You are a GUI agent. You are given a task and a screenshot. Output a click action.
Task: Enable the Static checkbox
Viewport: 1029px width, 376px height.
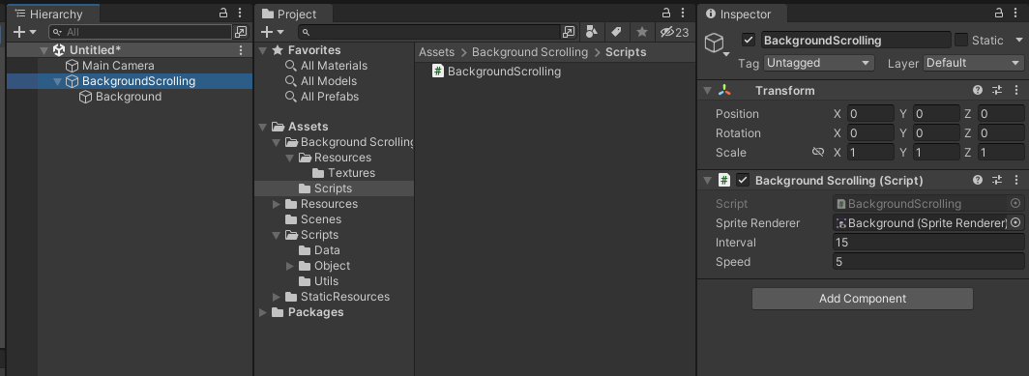[x=960, y=41]
